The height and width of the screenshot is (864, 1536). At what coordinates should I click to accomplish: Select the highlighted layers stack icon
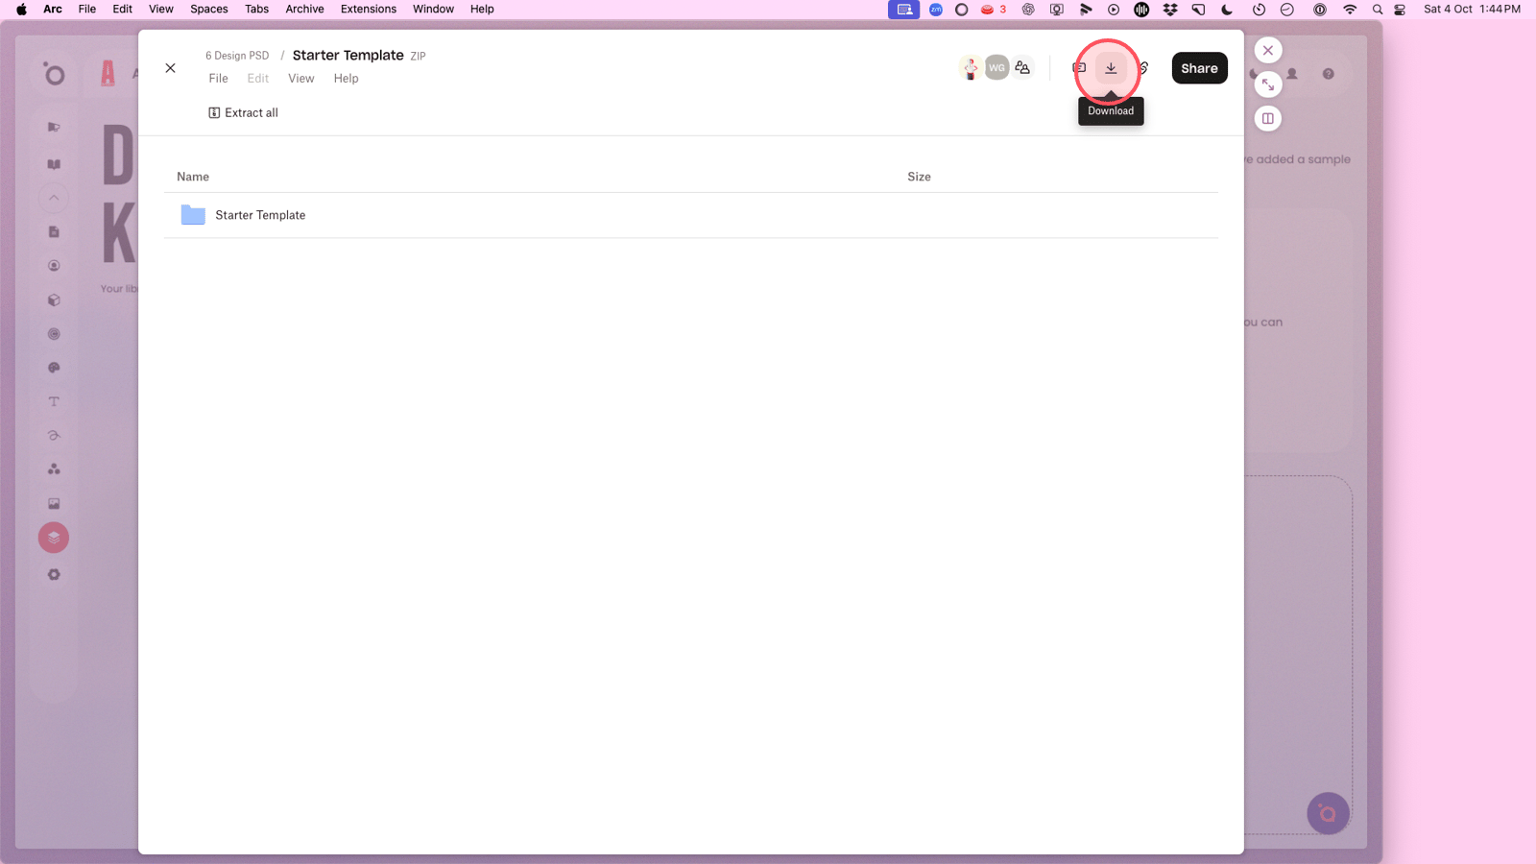(54, 538)
